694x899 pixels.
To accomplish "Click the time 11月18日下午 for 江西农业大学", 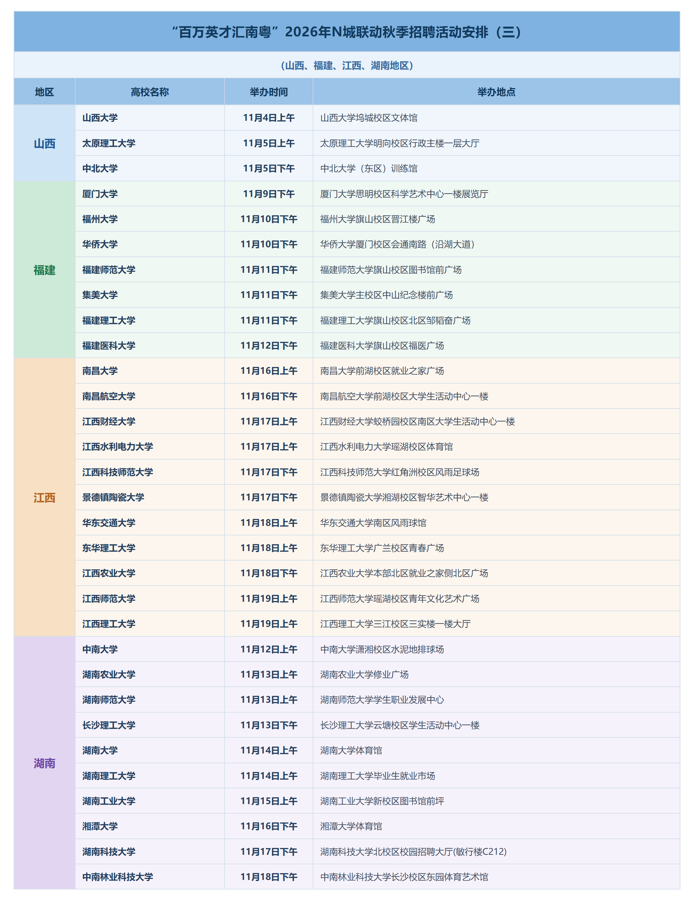I will (x=269, y=573).
